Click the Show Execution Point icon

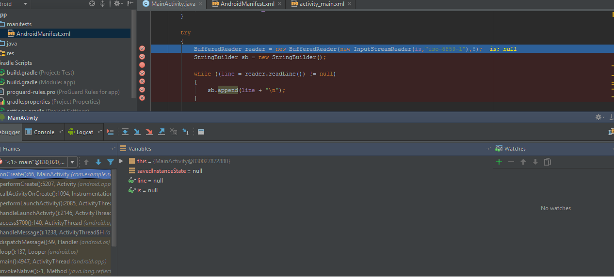click(110, 132)
